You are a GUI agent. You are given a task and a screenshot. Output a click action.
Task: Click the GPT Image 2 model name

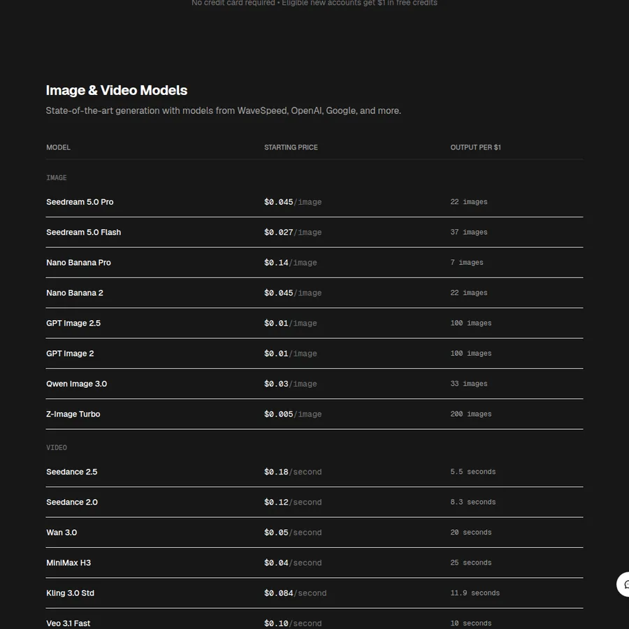(x=70, y=354)
